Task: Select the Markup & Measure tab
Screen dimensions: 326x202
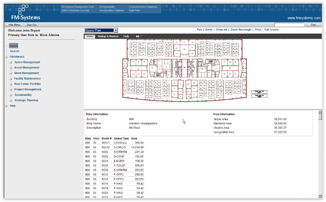Action: point(108,36)
